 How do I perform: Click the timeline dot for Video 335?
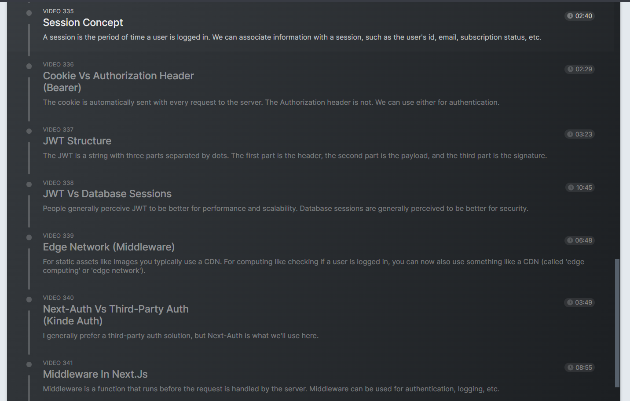(x=29, y=13)
